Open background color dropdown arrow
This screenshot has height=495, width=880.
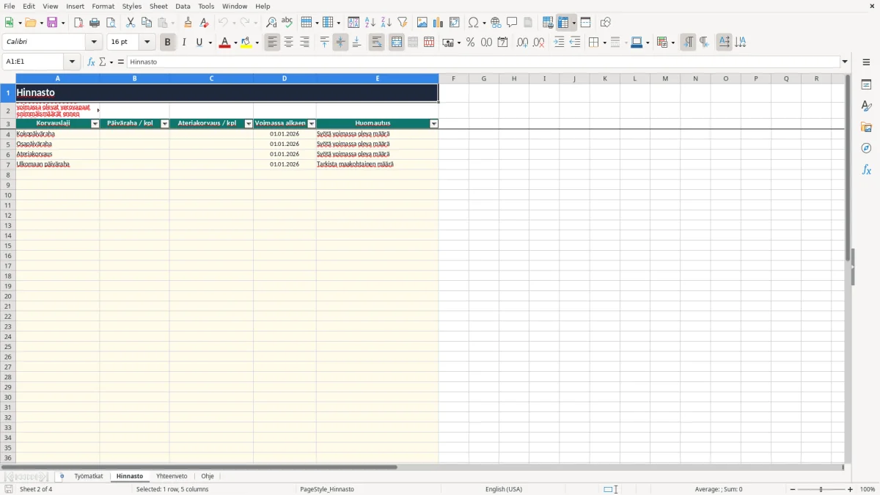click(x=257, y=43)
